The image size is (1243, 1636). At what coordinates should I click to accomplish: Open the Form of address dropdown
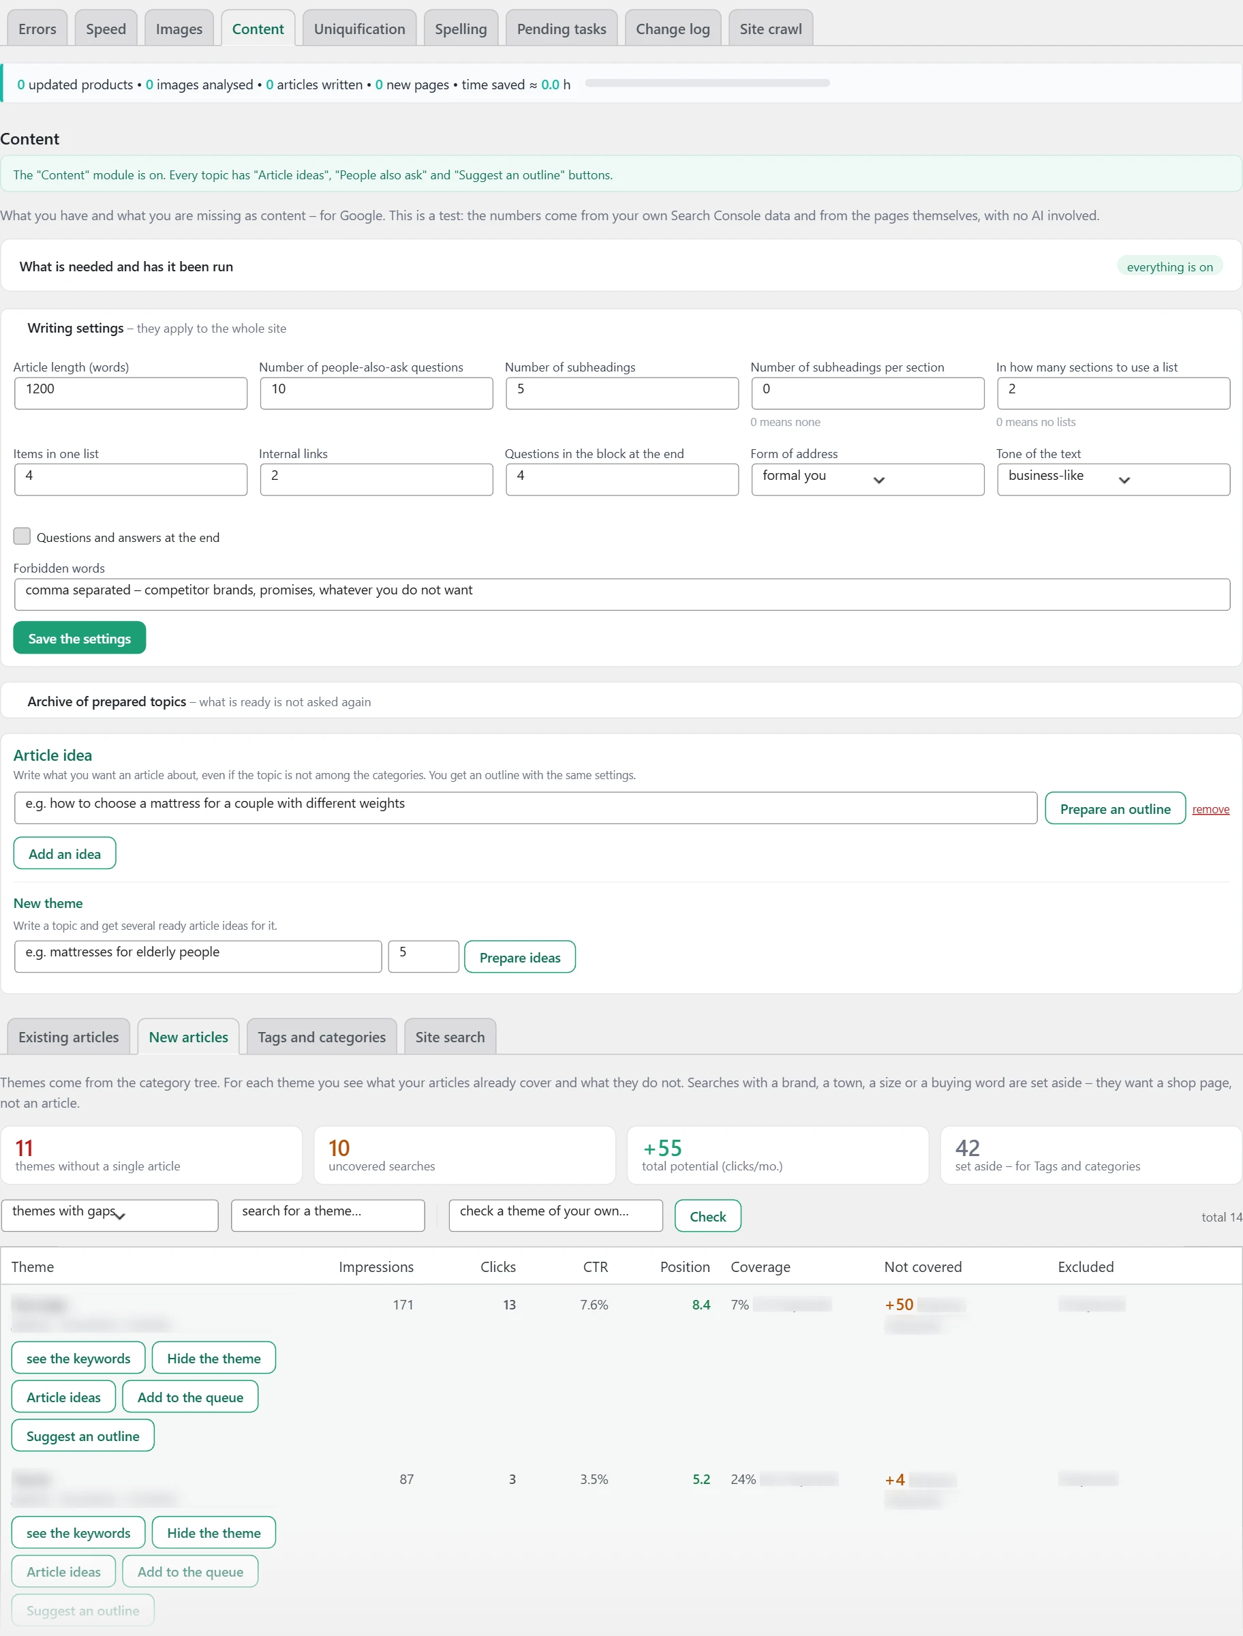[867, 479]
